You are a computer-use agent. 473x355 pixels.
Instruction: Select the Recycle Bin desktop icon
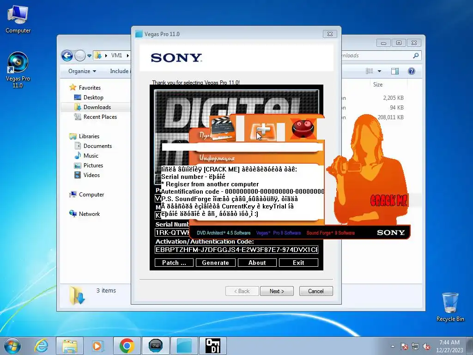click(x=450, y=307)
